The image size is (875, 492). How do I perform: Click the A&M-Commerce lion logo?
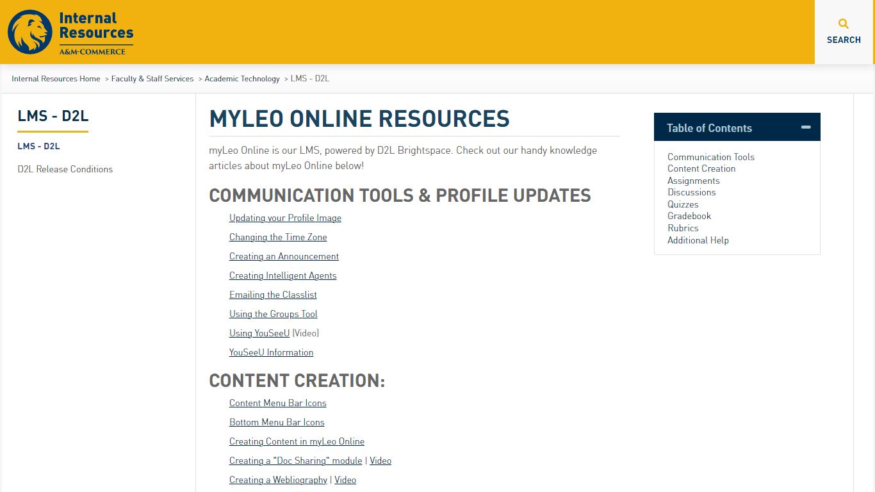point(70,32)
